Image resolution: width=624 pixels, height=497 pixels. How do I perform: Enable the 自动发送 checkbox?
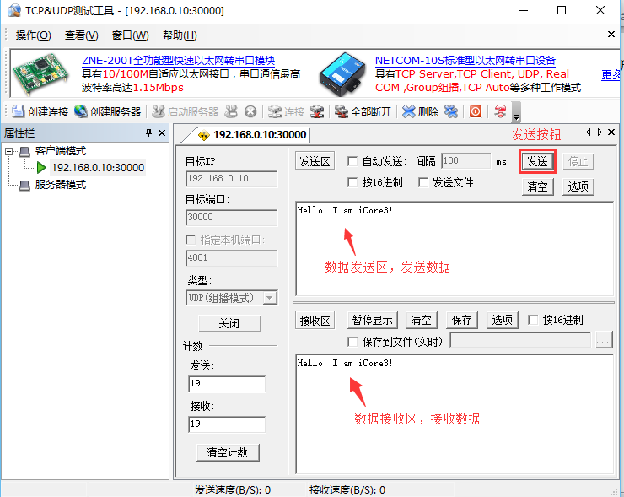click(353, 161)
